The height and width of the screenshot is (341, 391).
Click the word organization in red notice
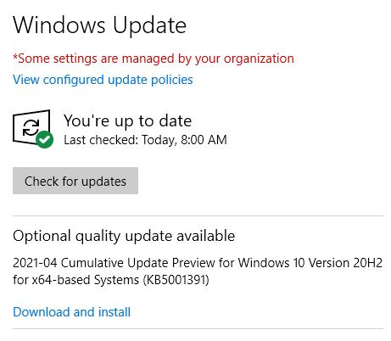pos(259,59)
